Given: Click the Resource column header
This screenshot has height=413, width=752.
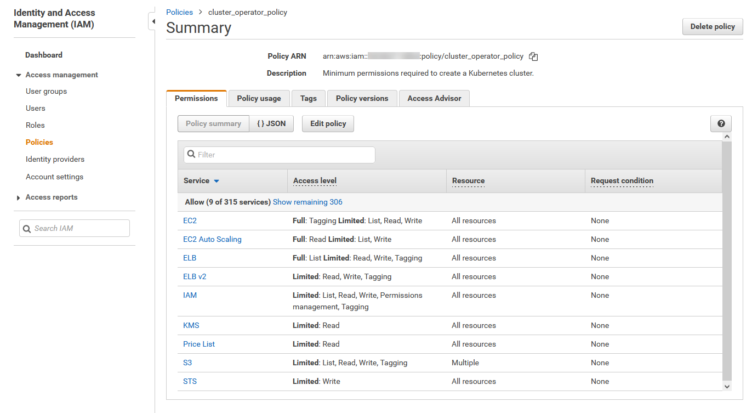Looking at the screenshot, I should [x=468, y=181].
